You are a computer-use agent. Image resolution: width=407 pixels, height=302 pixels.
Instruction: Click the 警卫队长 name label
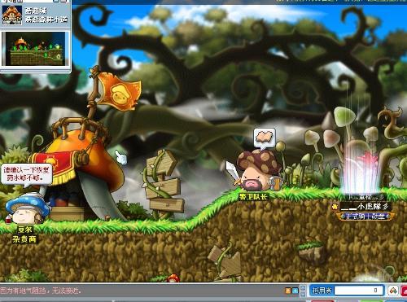coord(253,197)
